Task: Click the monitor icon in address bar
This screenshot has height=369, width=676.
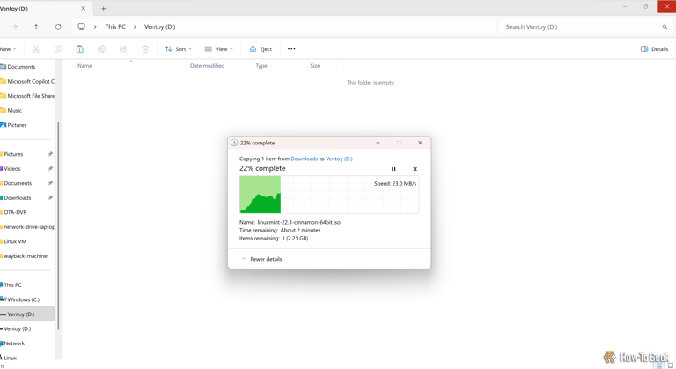Action: click(81, 26)
